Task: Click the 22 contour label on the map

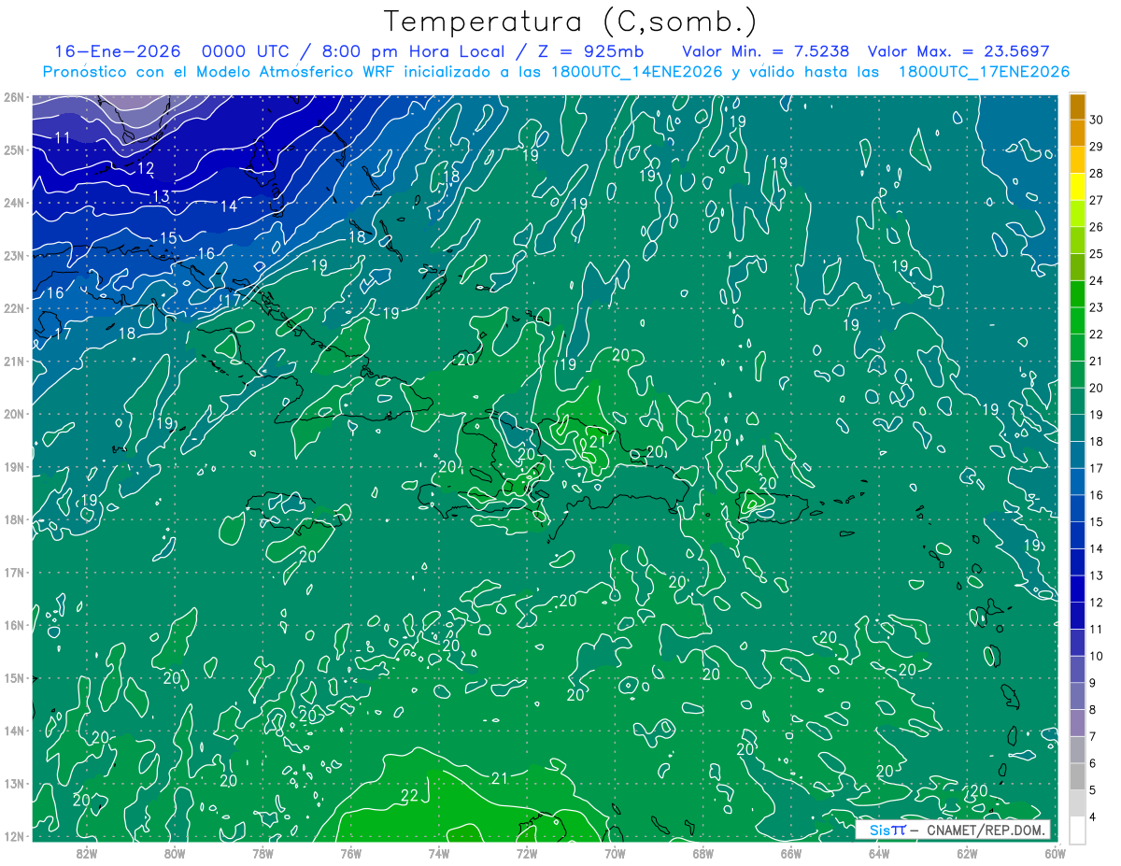Action: pos(409,796)
